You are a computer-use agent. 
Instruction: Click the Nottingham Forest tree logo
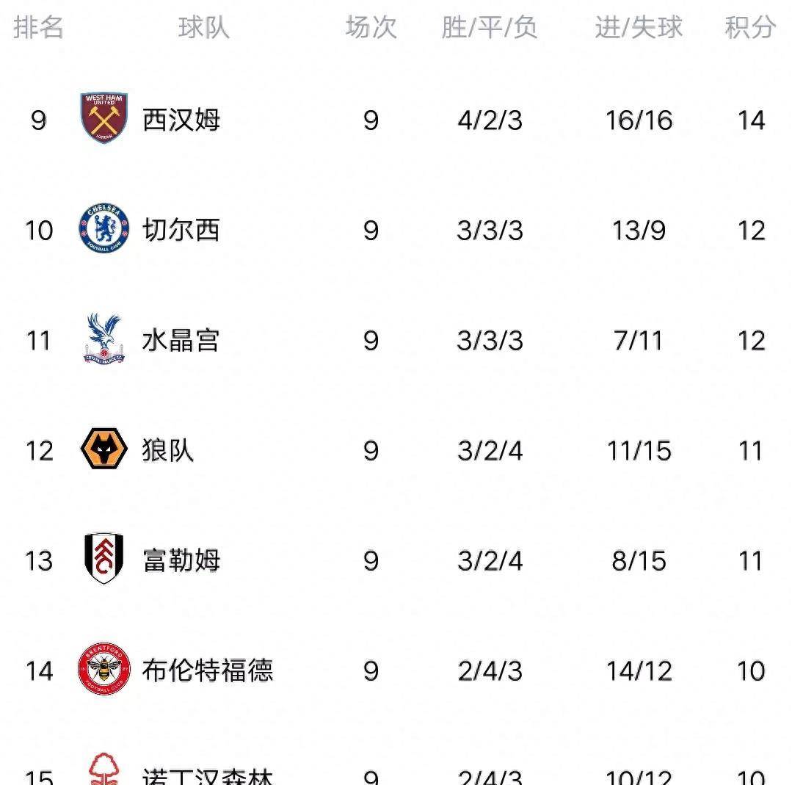point(104,769)
